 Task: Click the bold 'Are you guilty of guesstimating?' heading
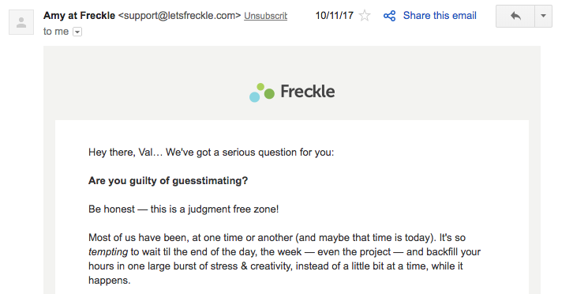click(x=168, y=181)
